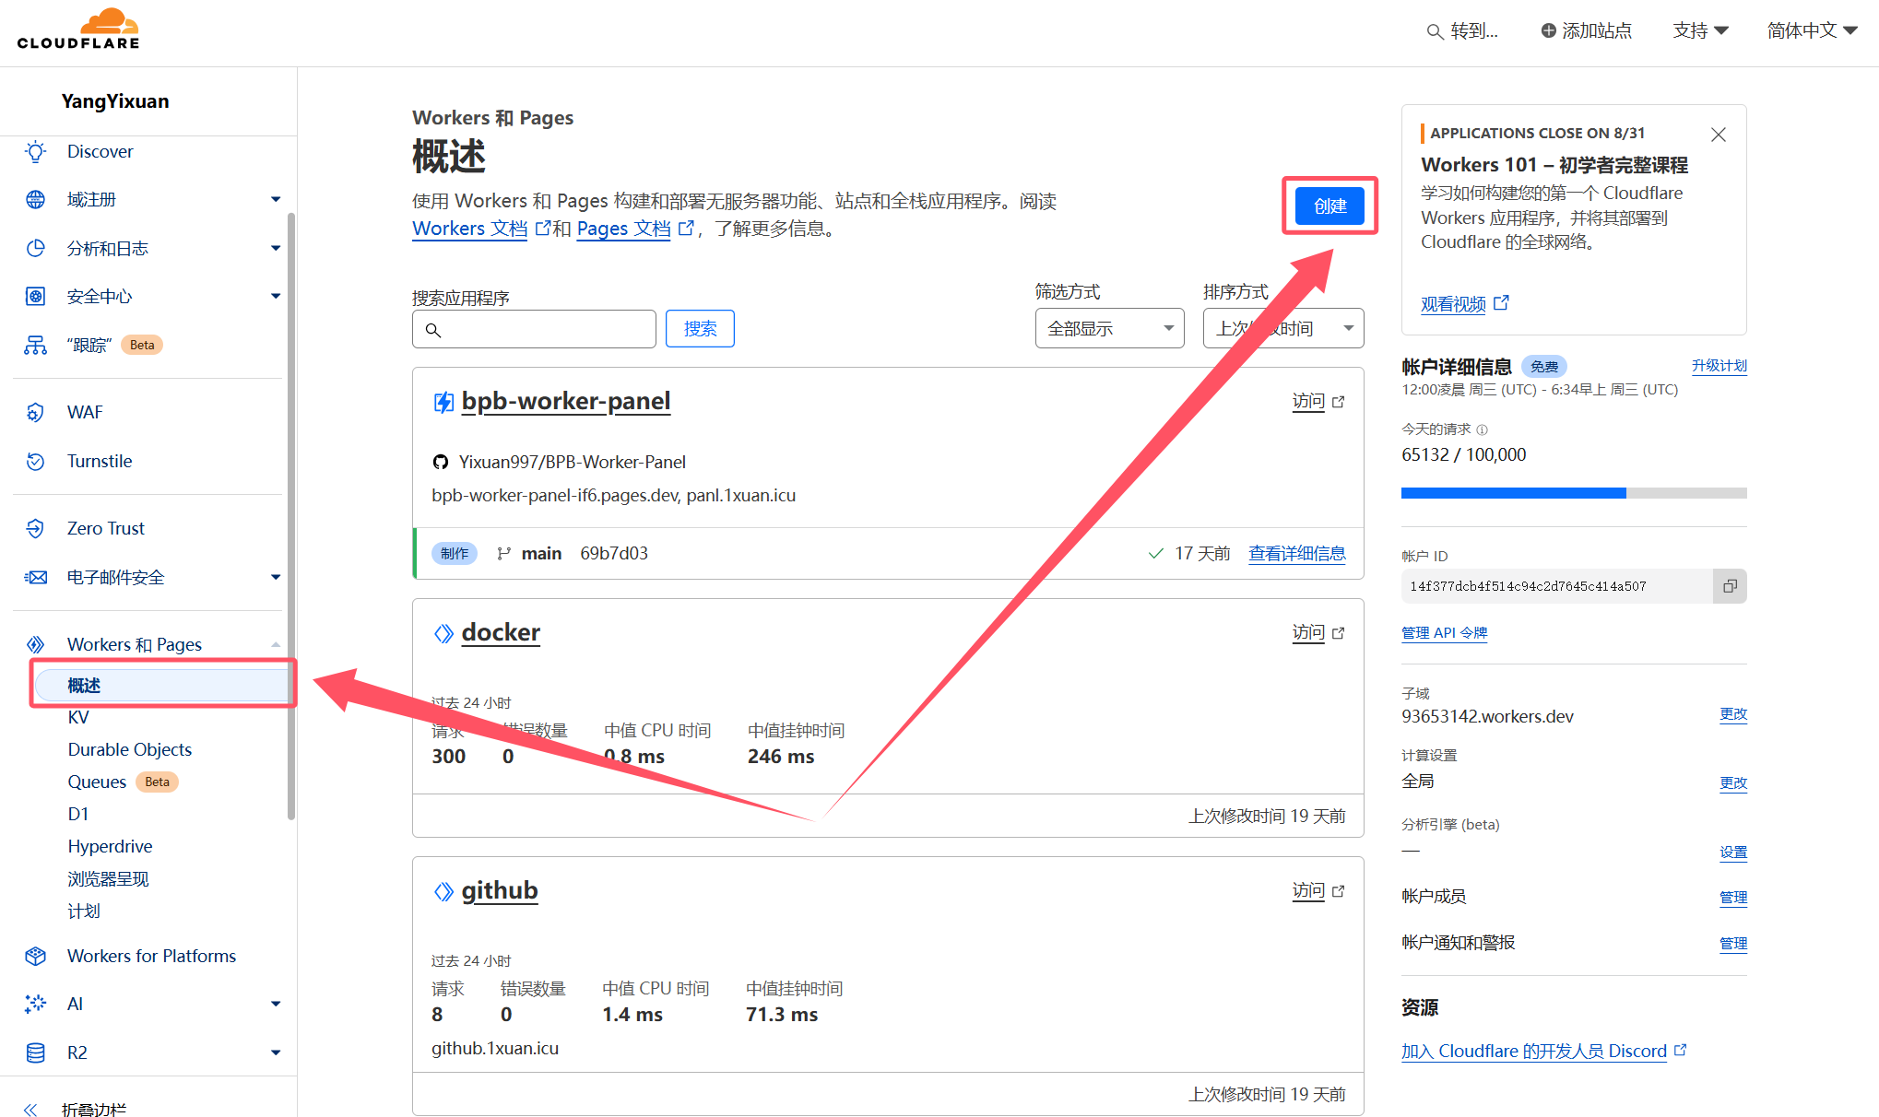This screenshot has height=1117, width=1879.
Task: Click the worker icon beside github
Action: 443,891
